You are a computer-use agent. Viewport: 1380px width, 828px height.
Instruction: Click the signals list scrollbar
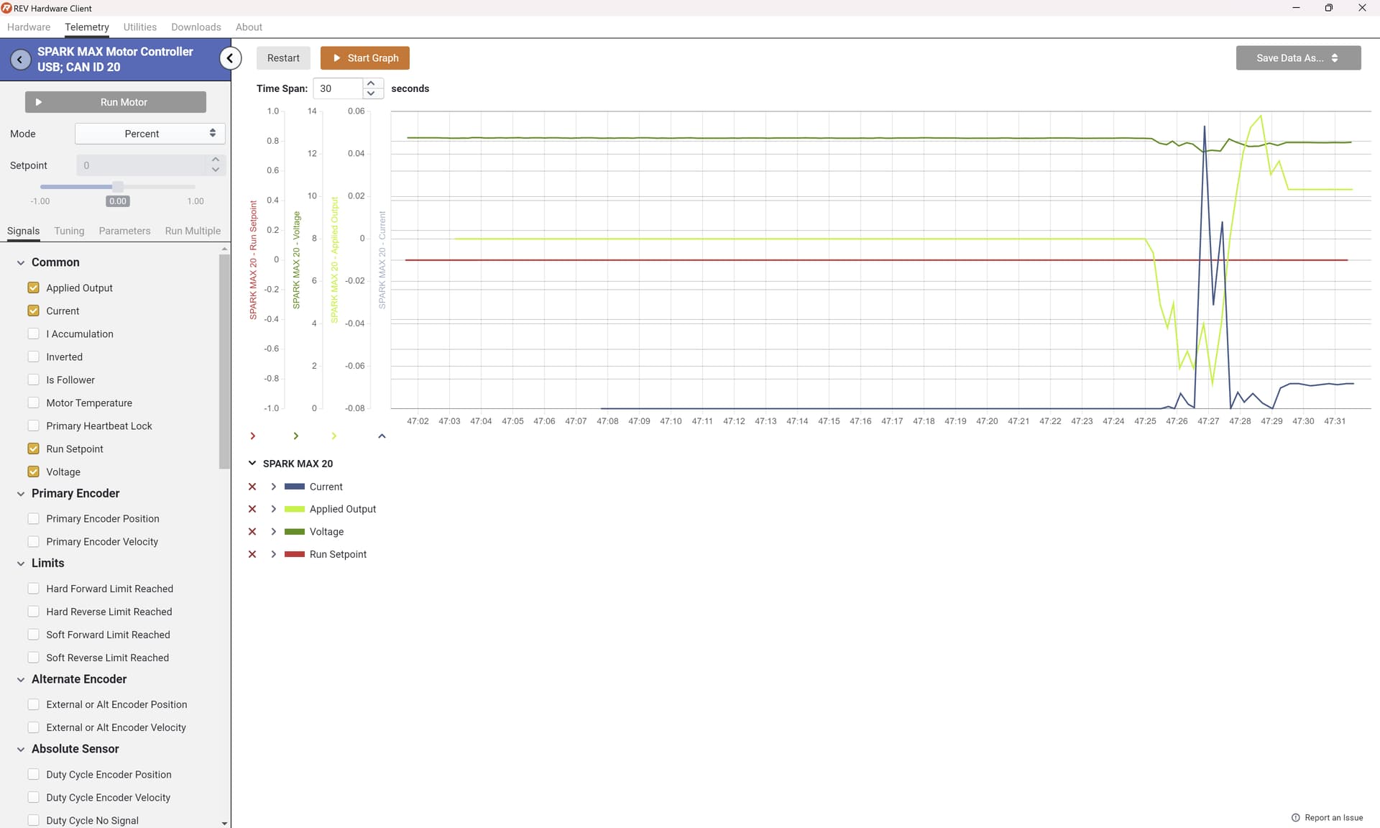pos(224,362)
